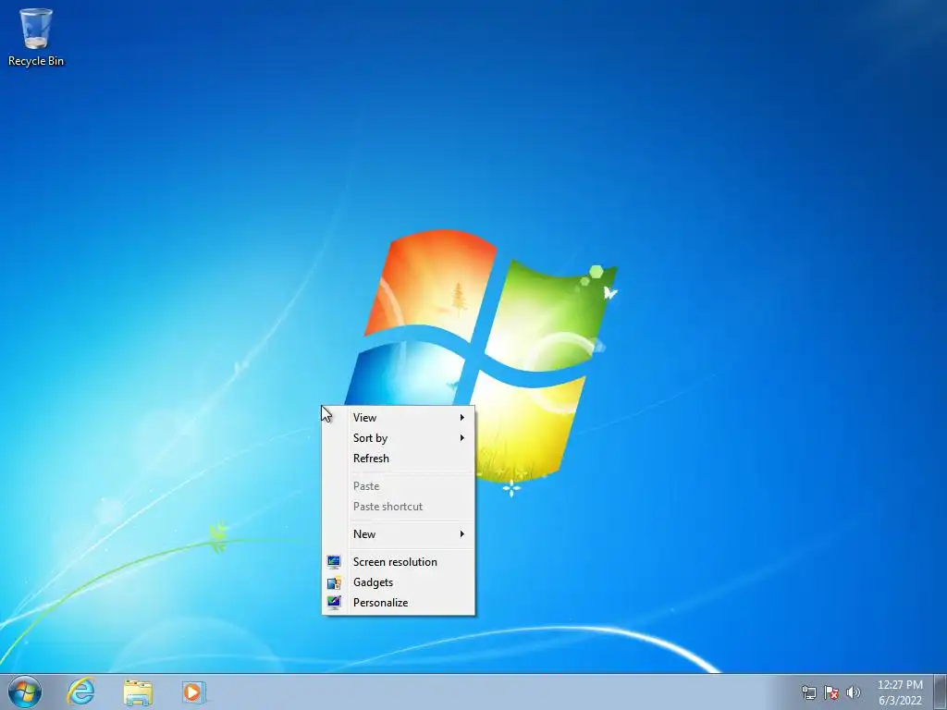Click the Screen resolution monitor icon
The width and height of the screenshot is (947, 710).
[334, 562]
